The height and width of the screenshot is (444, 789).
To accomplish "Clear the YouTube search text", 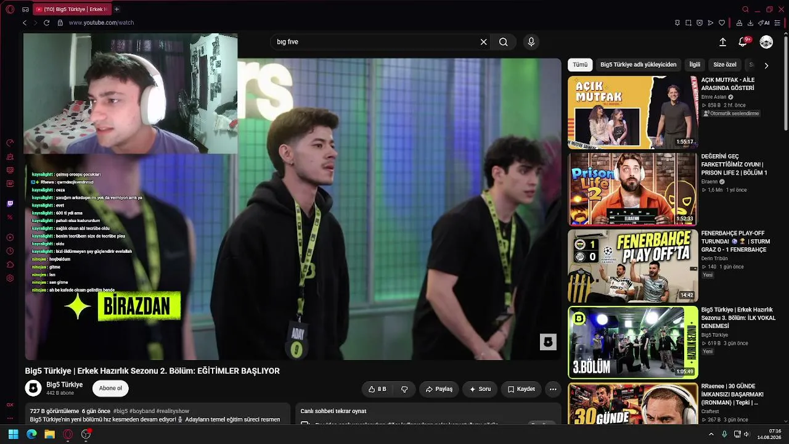I will [484, 42].
